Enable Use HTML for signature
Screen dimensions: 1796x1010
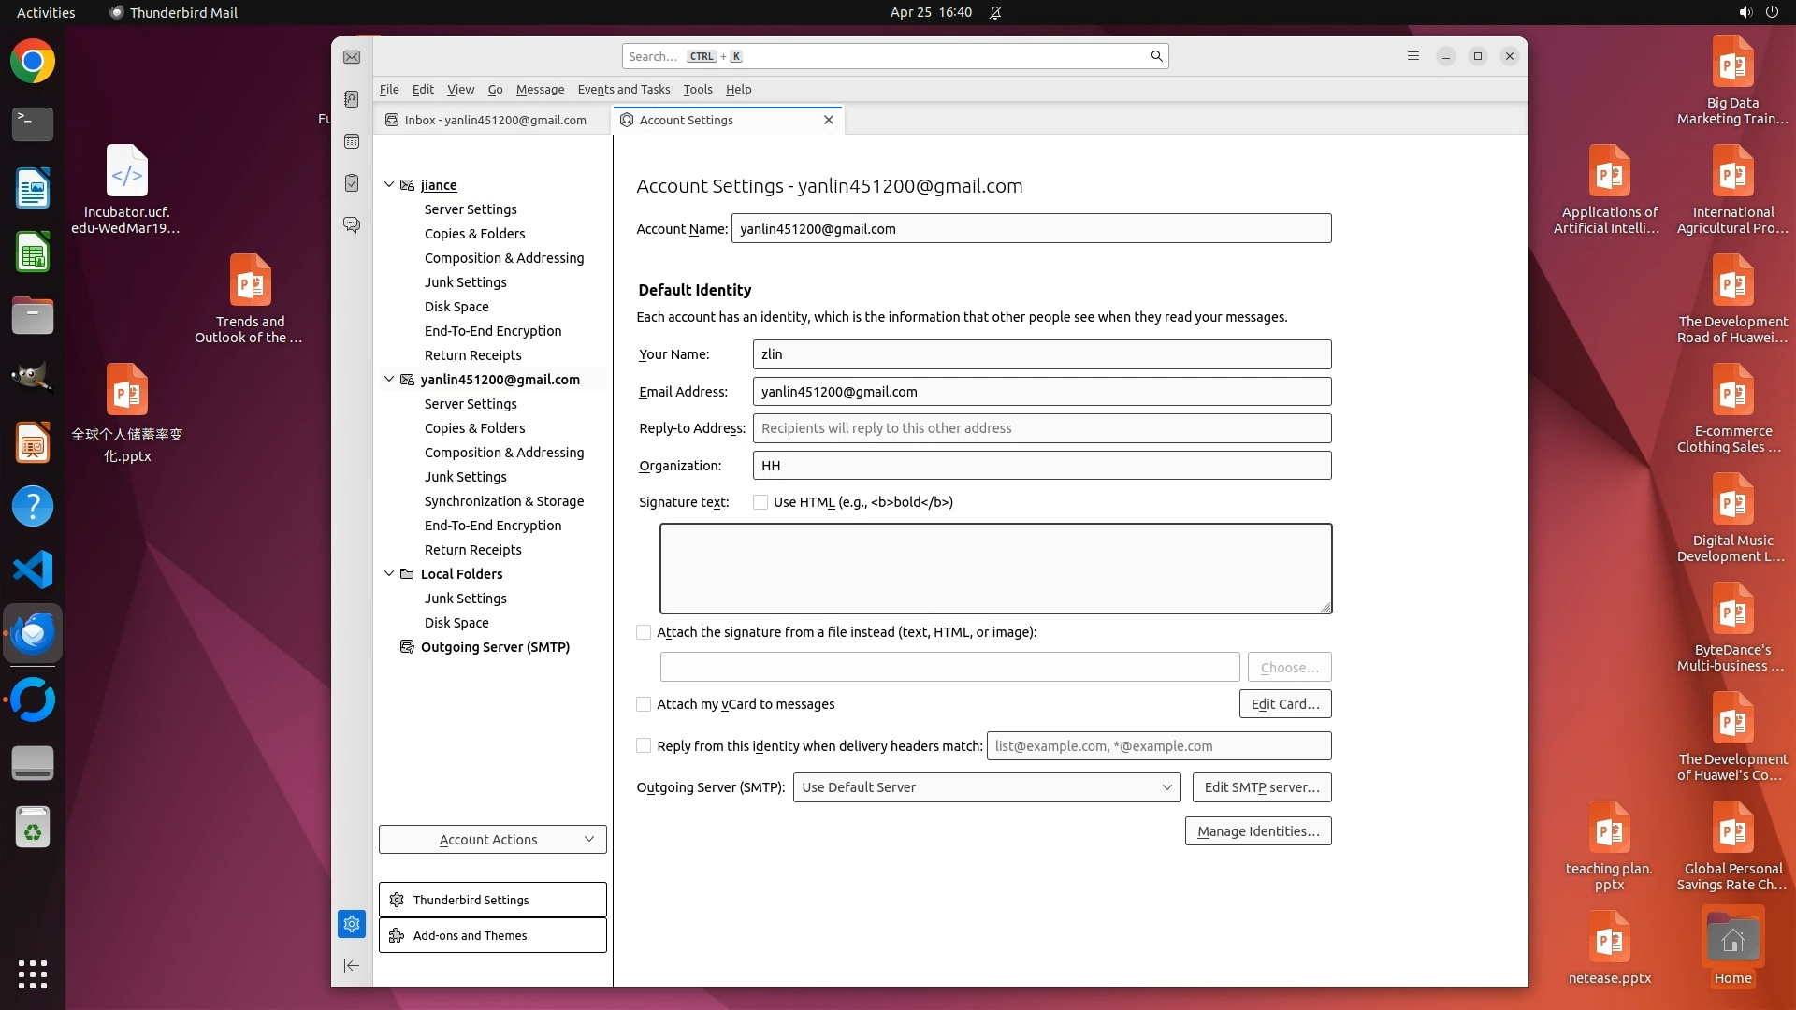click(x=760, y=502)
